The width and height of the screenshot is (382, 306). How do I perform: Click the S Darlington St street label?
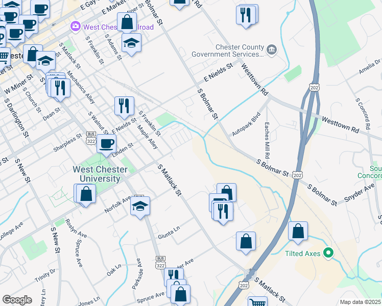tap(16, 118)
